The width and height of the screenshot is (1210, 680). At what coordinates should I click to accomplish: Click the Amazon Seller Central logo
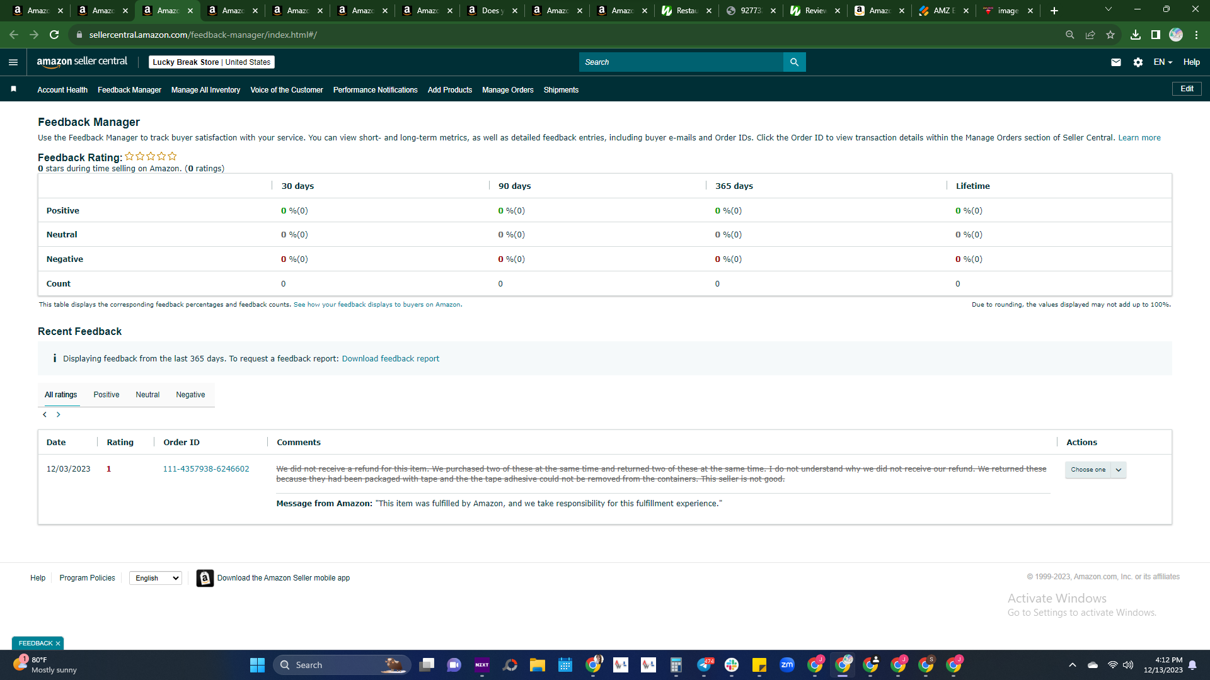point(82,62)
